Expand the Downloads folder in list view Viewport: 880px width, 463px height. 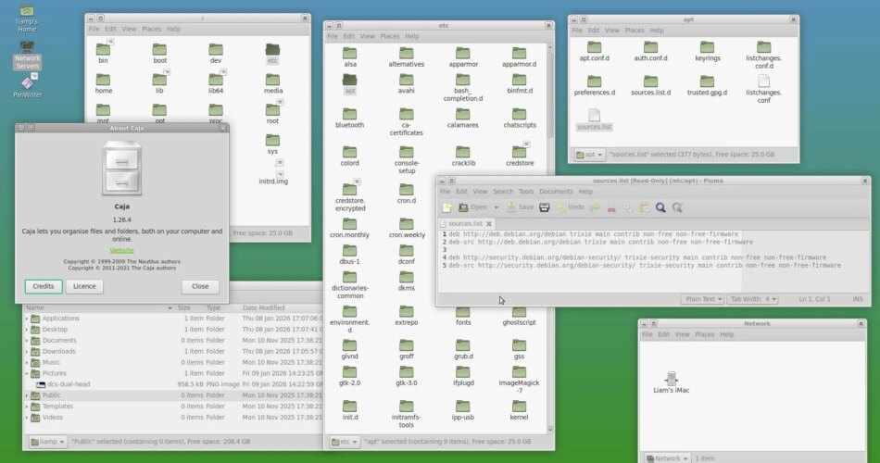[x=26, y=351]
